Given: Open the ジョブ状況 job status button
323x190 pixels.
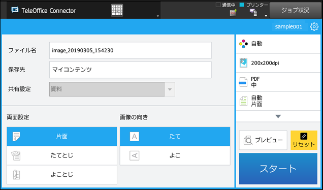Looking at the screenshot, I should pyautogui.click(x=295, y=10).
